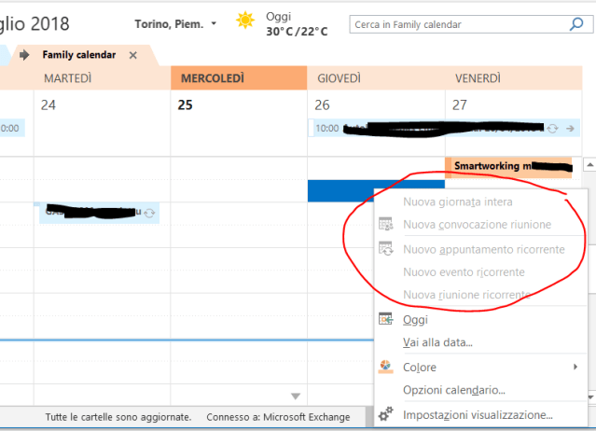This screenshot has height=431, width=596.
Task: Click the down arrow below Wednesday column
Action: pos(296,396)
